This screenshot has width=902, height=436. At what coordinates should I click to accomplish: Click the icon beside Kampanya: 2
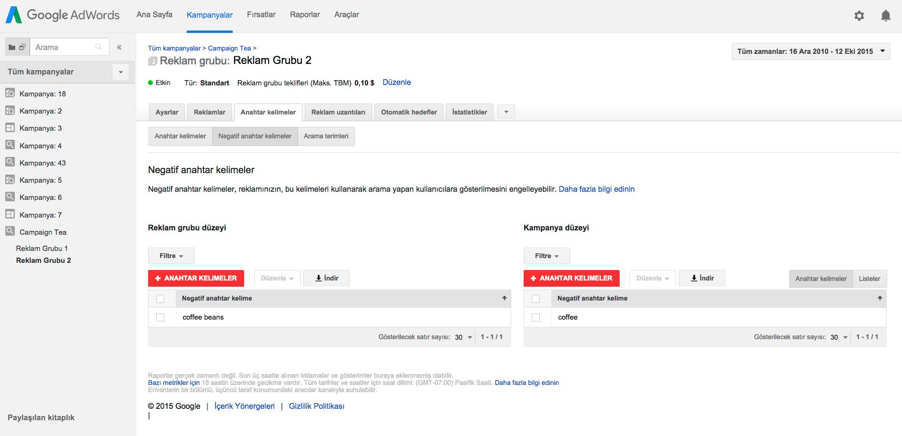(x=10, y=111)
